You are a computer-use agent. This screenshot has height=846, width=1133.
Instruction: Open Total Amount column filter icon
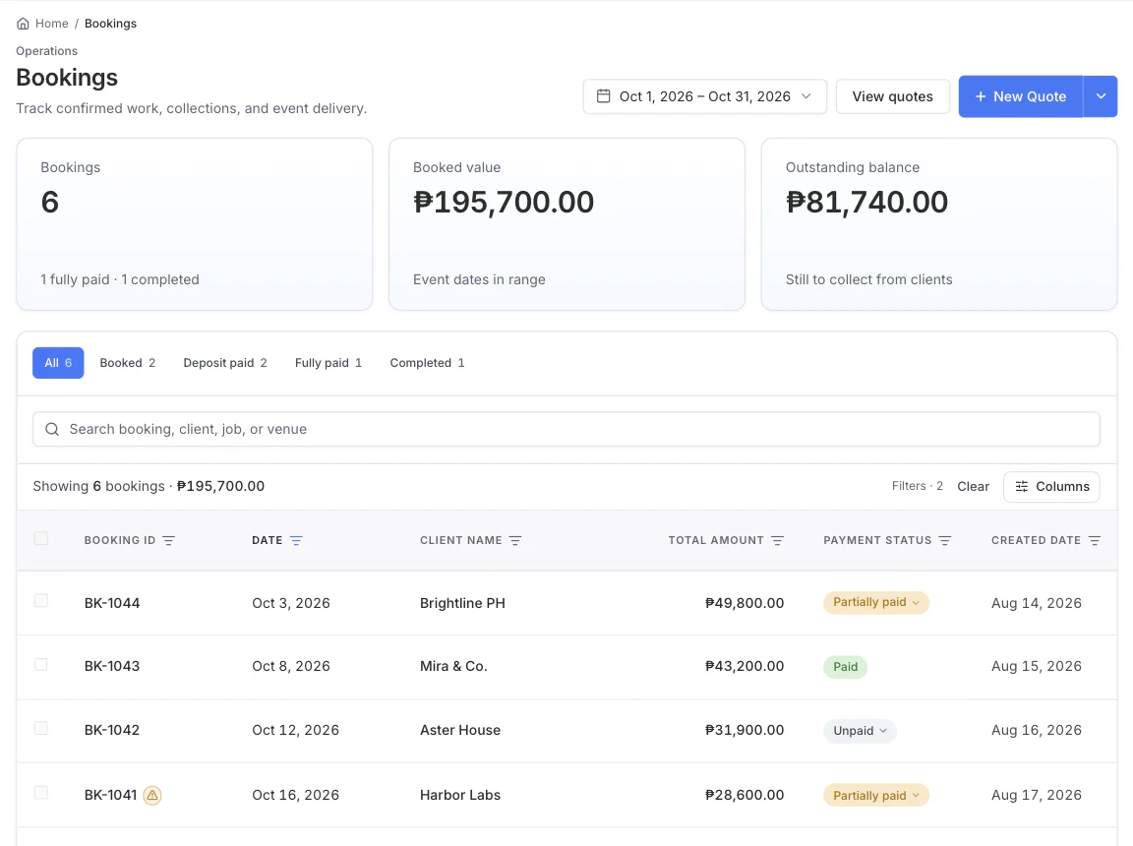(778, 540)
